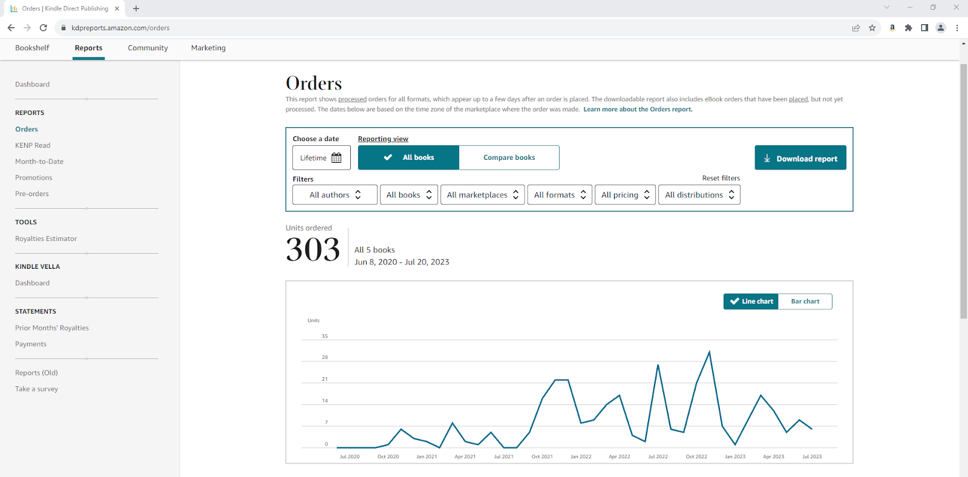
Task: Open the All books filter dropdown
Action: pyautogui.click(x=409, y=195)
